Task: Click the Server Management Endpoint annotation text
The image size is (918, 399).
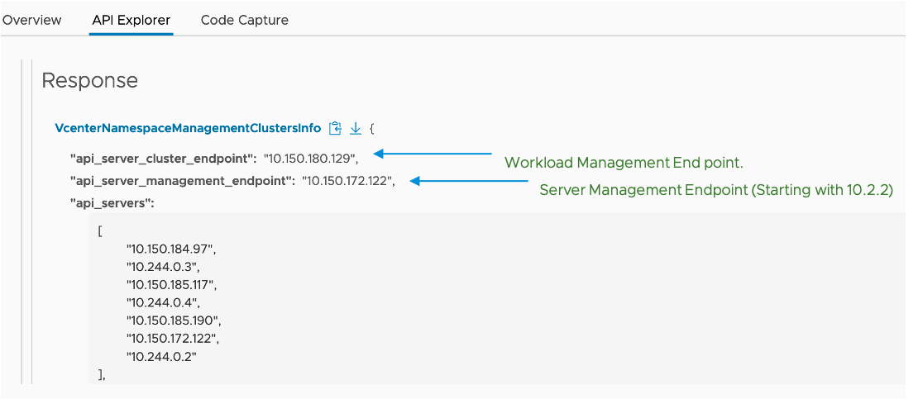Action: [x=716, y=190]
